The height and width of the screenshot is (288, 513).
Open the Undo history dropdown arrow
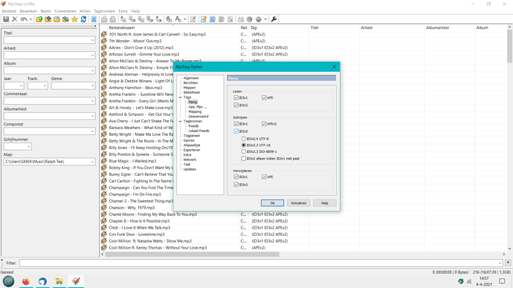(x=30, y=19)
